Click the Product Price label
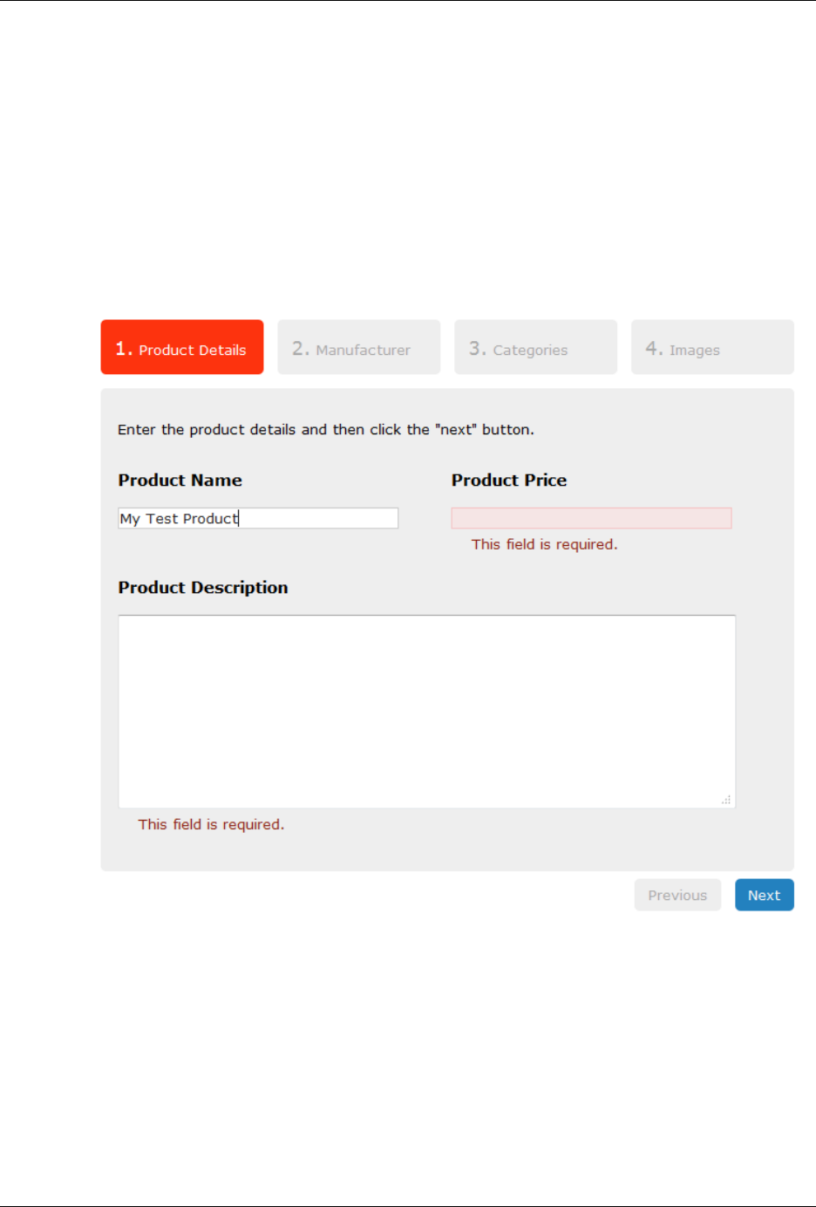 click(x=509, y=481)
